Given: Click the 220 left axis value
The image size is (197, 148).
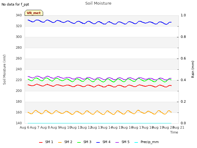Looking at the screenshot, I should pos(19,80).
